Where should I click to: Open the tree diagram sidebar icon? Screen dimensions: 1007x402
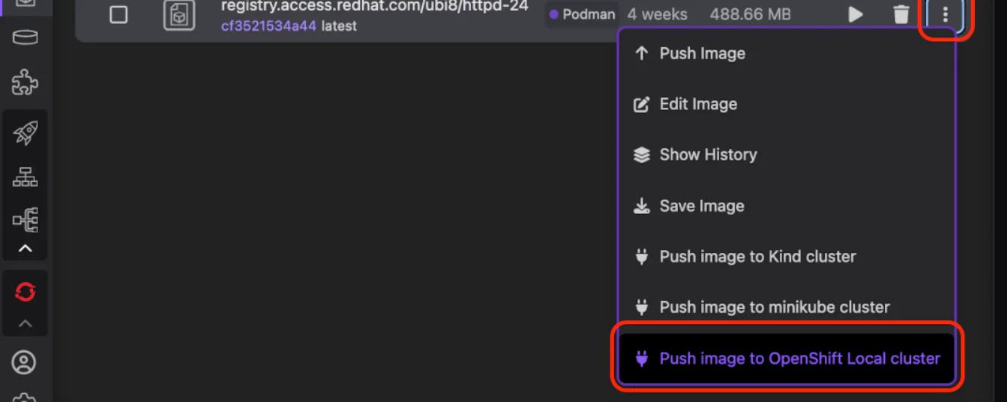(x=25, y=220)
